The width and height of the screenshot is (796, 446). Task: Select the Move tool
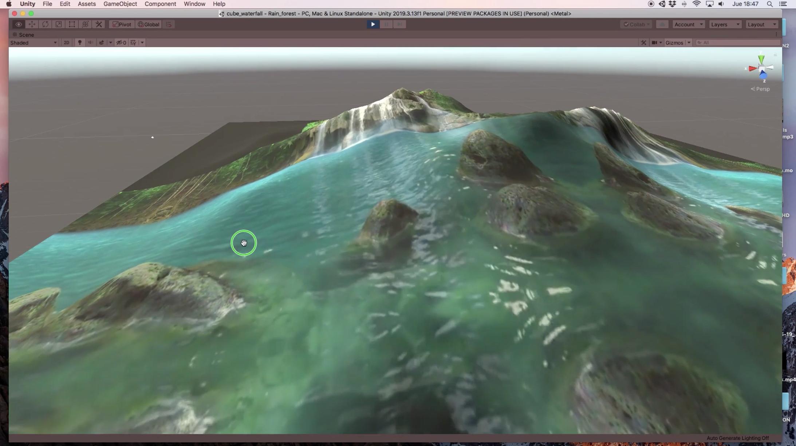[32, 24]
